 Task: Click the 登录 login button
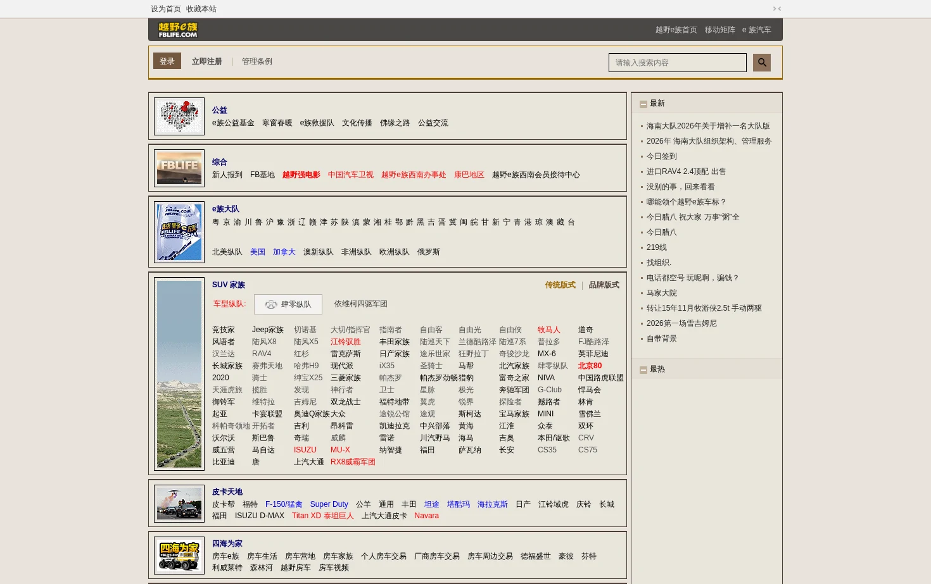coord(167,61)
